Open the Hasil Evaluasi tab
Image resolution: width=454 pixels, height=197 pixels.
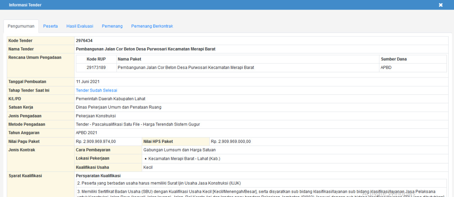[80, 26]
